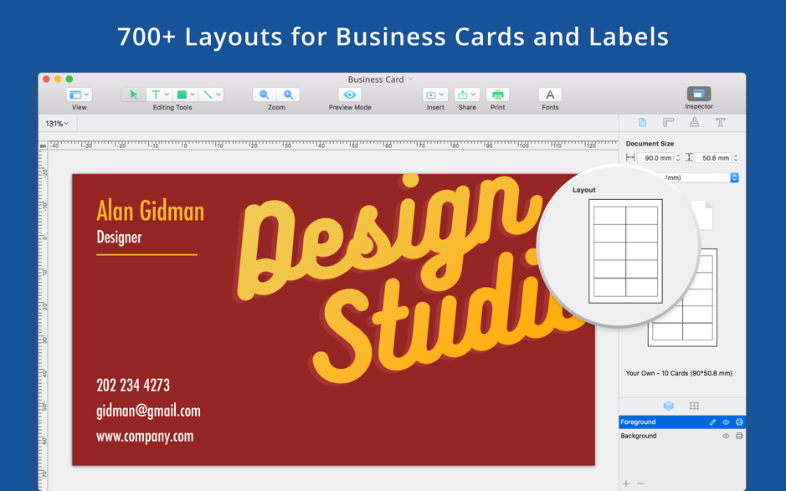Image resolution: width=786 pixels, height=491 pixels.
Task: Toggle the Inspector panel
Action: click(x=698, y=94)
